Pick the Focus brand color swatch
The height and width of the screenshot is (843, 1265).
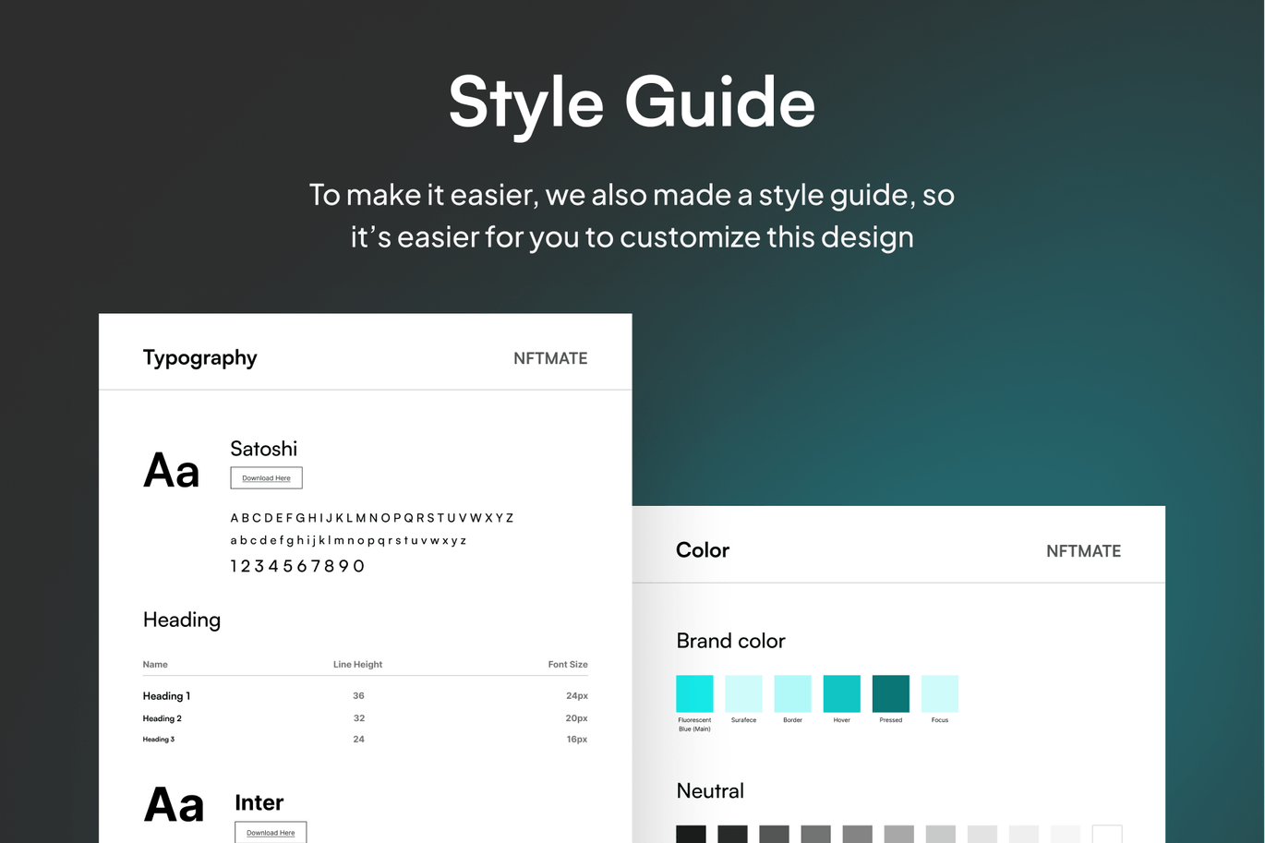click(939, 693)
